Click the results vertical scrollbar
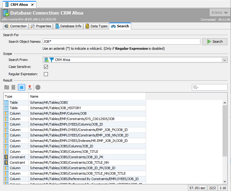The width and height of the screenshot is (231, 191). coord(225,130)
